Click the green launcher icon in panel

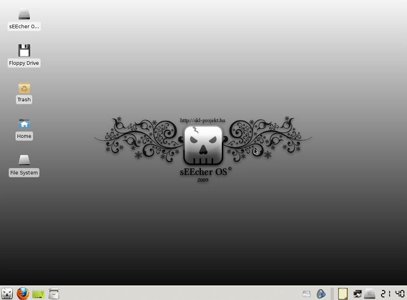click(x=38, y=294)
